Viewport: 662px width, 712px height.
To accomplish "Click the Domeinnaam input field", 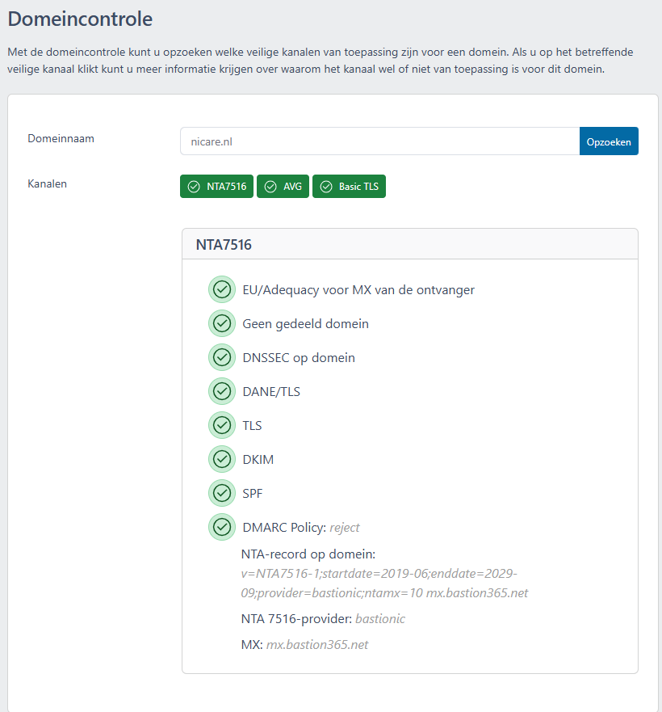I will click(379, 141).
